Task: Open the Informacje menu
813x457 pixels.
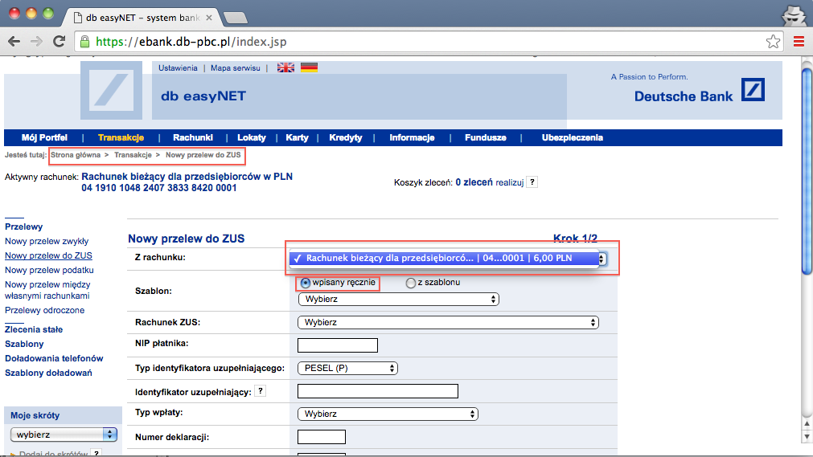Action: (x=412, y=137)
